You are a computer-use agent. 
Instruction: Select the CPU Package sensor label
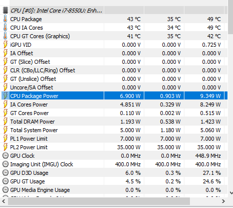click(26, 19)
